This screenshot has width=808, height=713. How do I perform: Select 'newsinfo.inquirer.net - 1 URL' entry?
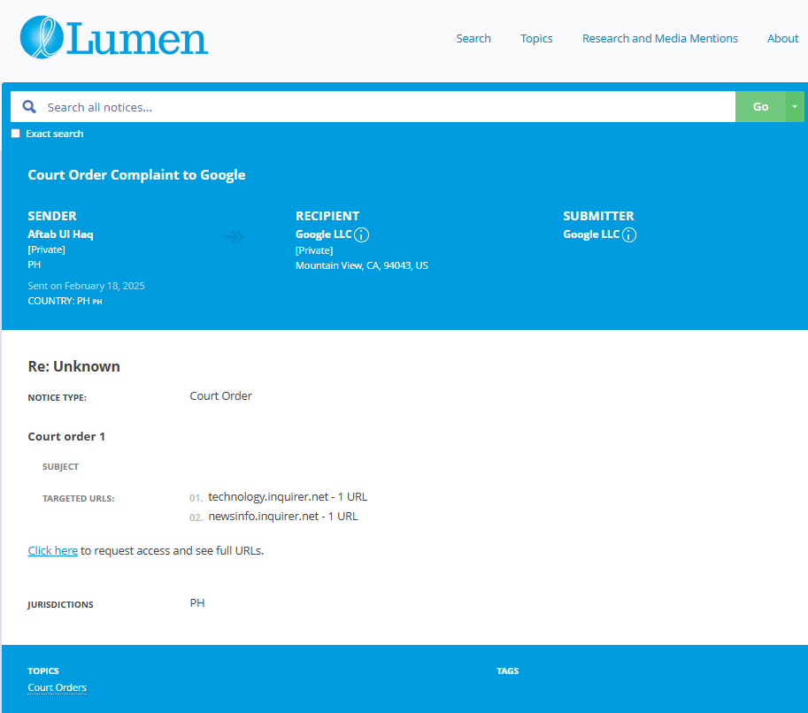click(283, 517)
